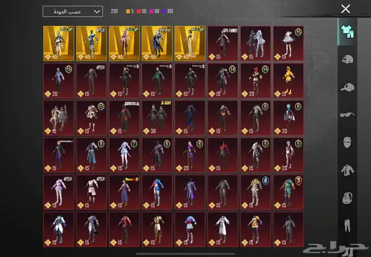371x257 pixels.
Task: Select the outfit with level 3 badge
Action: pos(288,191)
